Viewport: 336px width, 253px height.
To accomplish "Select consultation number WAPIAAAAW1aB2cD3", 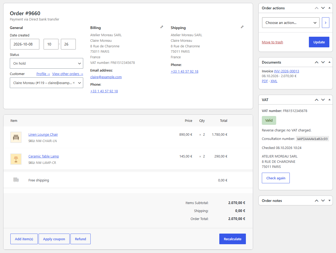I will (312, 139).
